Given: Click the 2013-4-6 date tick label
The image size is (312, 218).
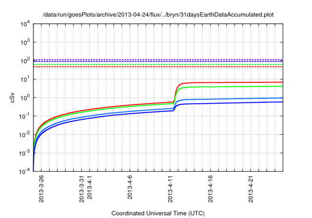Looking at the screenshot, I should coord(130,187).
